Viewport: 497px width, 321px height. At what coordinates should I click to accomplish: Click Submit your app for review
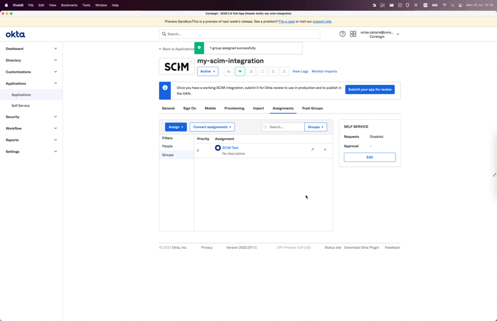pyautogui.click(x=370, y=90)
